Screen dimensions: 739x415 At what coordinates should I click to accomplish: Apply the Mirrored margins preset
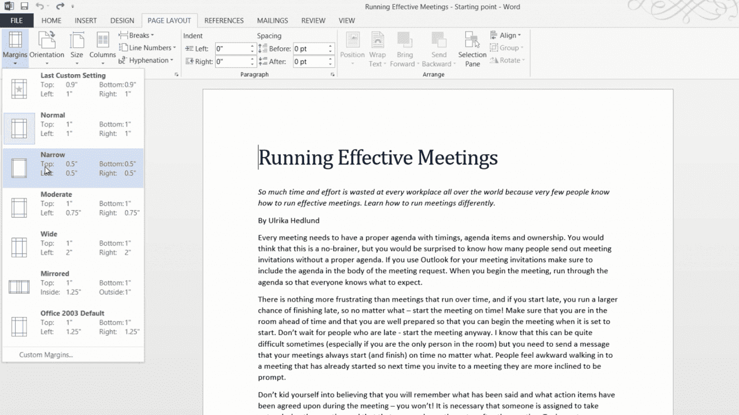pos(73,287)
